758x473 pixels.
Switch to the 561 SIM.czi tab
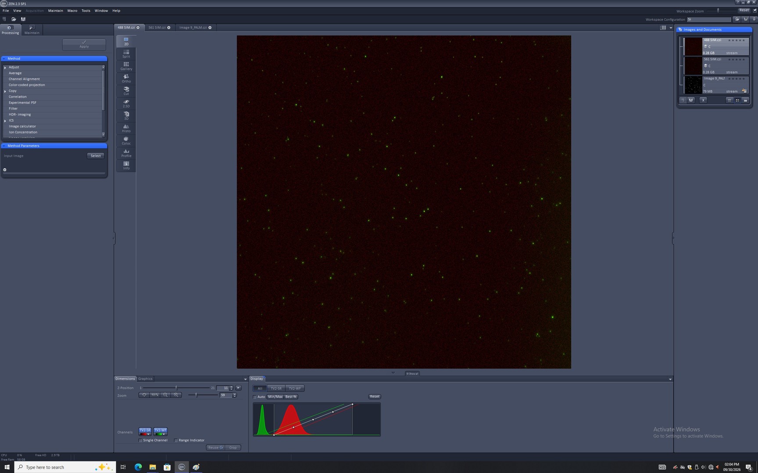click(157, 28)
